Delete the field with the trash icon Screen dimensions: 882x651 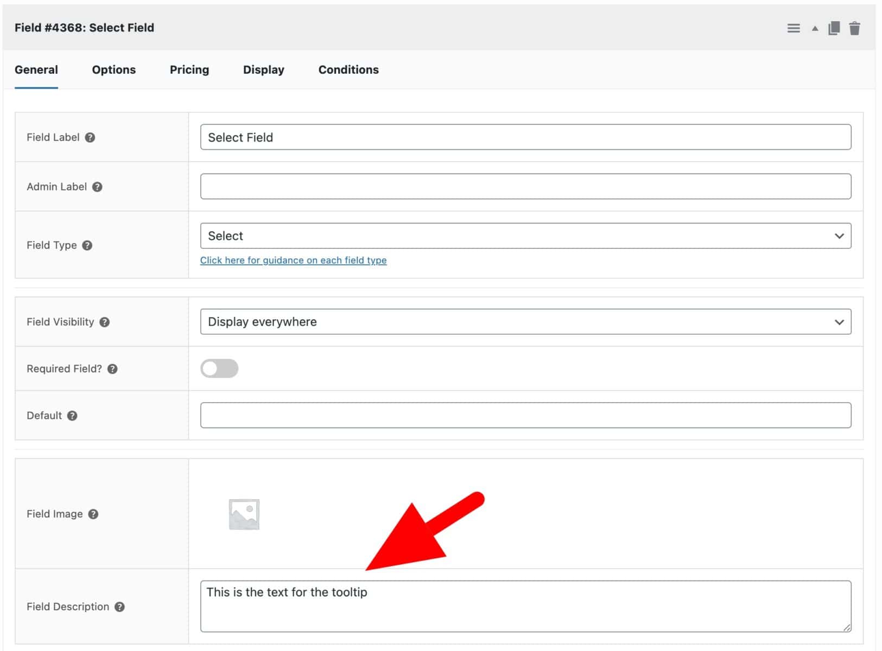click(x=854, y=28)
